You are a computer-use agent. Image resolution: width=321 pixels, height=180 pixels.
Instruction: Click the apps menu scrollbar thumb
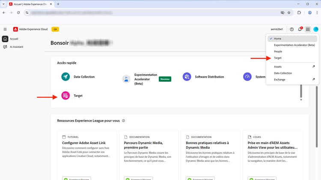tap(301, 91)
